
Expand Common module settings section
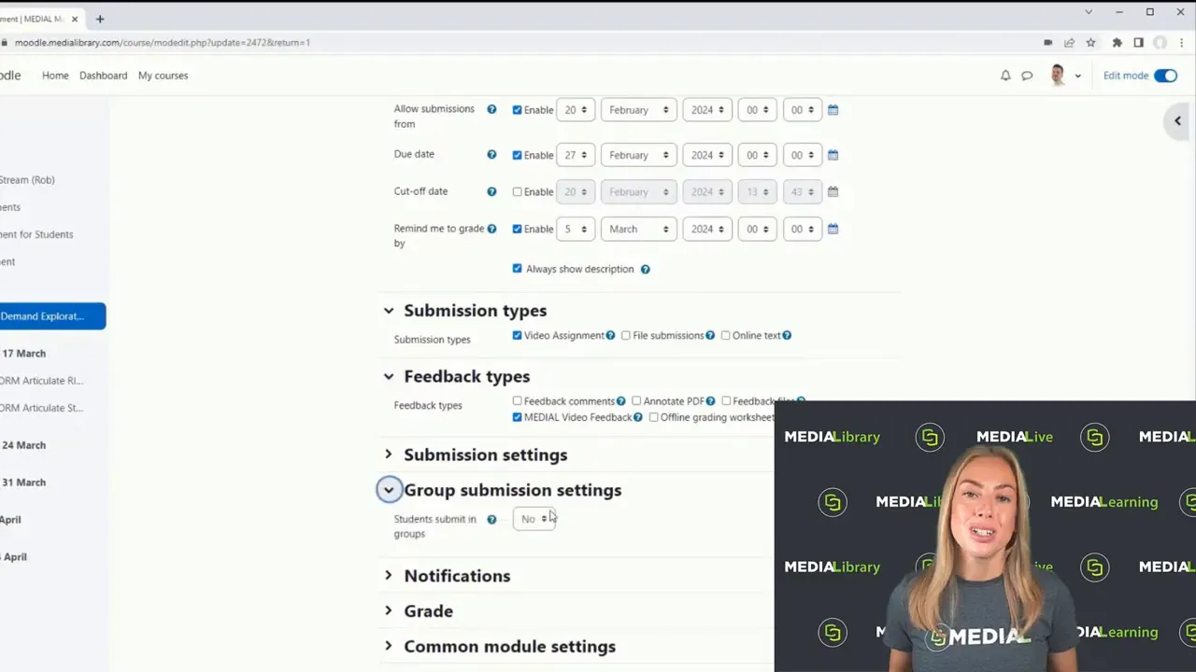pyautogui.click(x=389, y=646)
